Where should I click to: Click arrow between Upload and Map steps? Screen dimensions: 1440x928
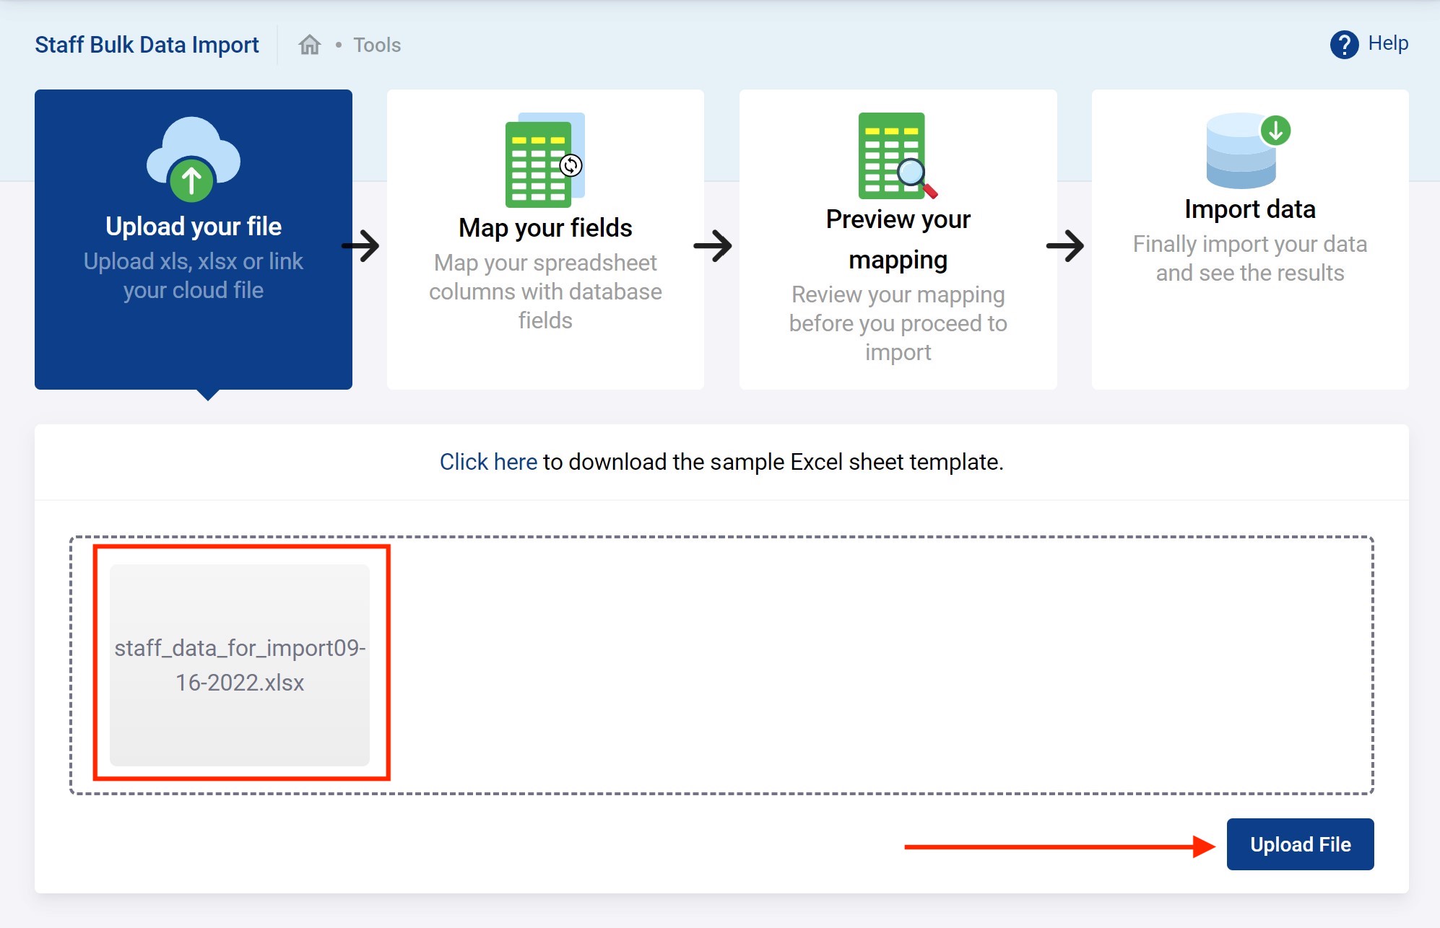(x=361, y=246)
